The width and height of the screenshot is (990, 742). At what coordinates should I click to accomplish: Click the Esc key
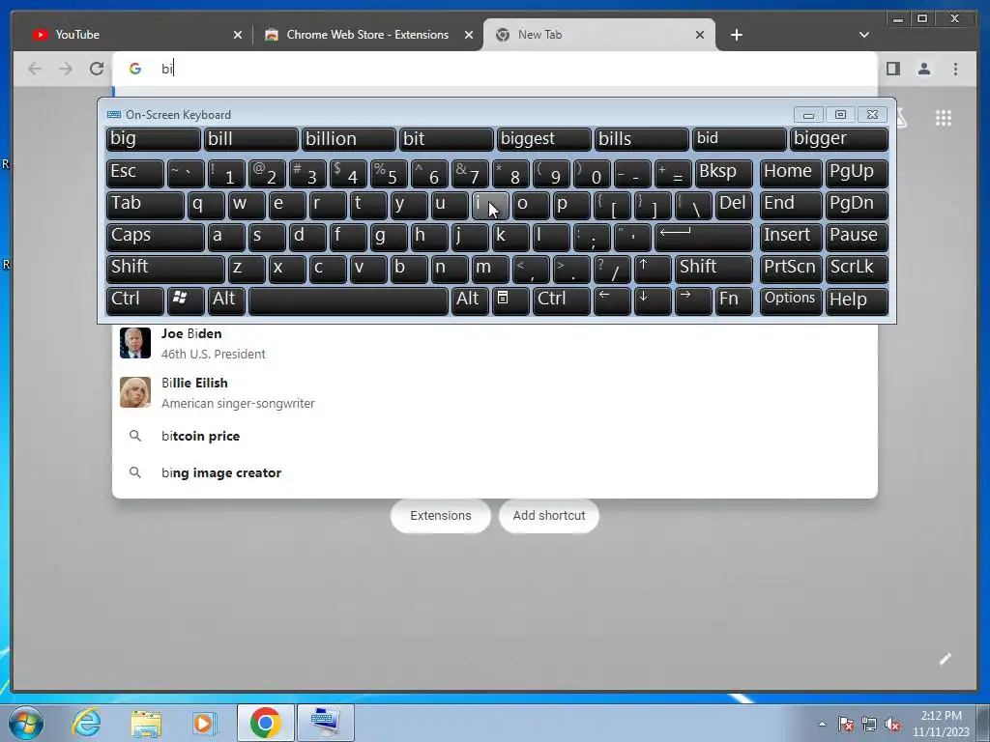click(135, 173)
